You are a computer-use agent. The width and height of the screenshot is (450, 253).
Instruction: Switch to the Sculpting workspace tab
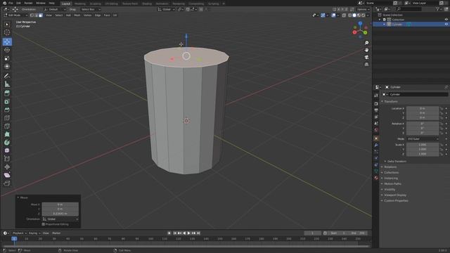coord(96,4)
